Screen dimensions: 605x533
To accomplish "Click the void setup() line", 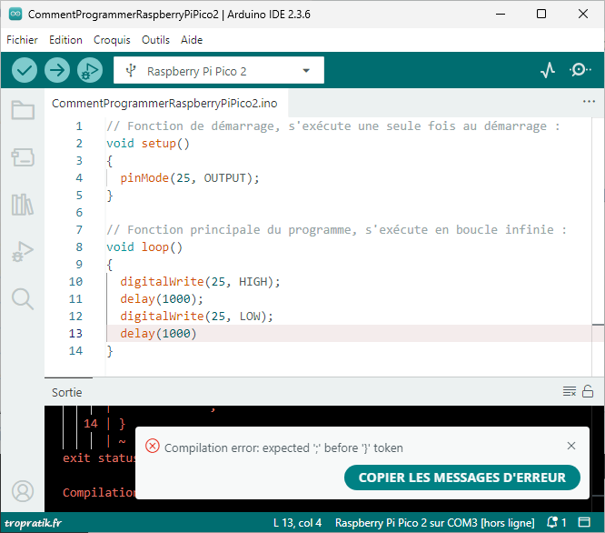I will (148, 144).
